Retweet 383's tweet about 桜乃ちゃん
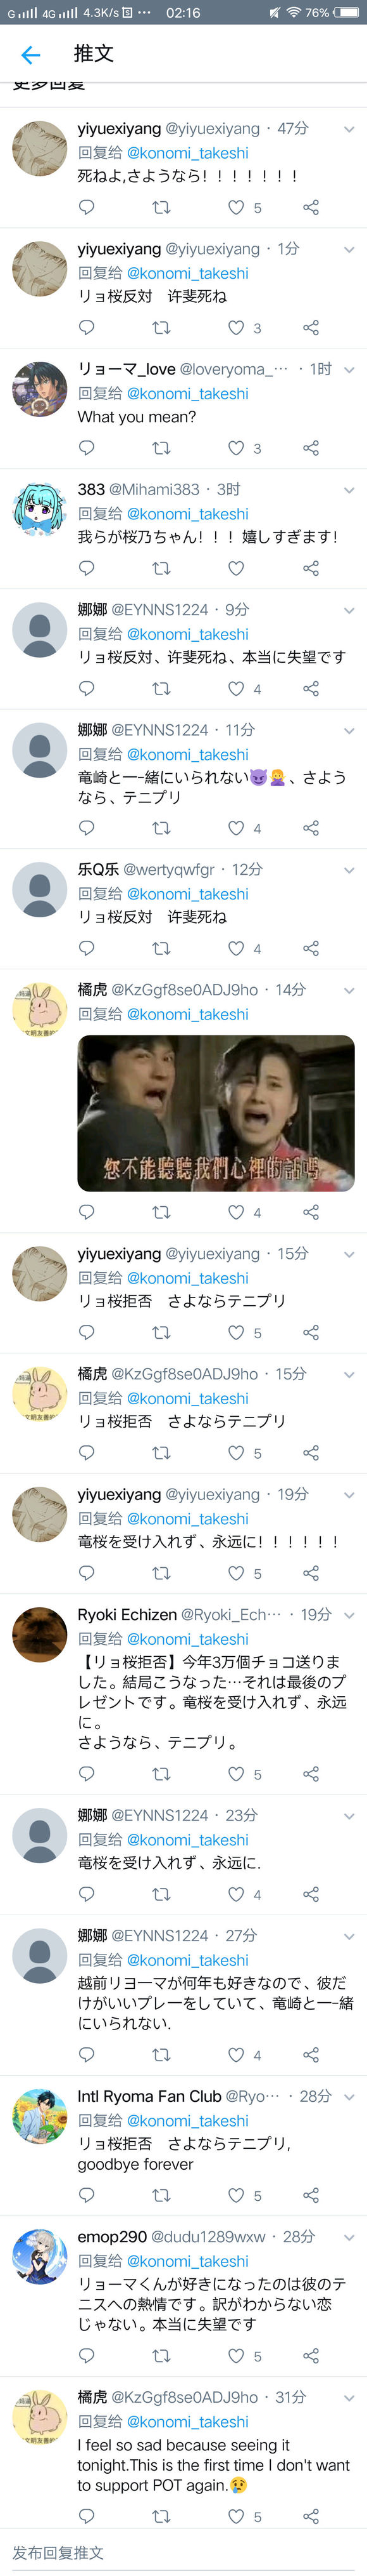The width and height of the screenshot is (367, 2576). click(x=161, y=568)
